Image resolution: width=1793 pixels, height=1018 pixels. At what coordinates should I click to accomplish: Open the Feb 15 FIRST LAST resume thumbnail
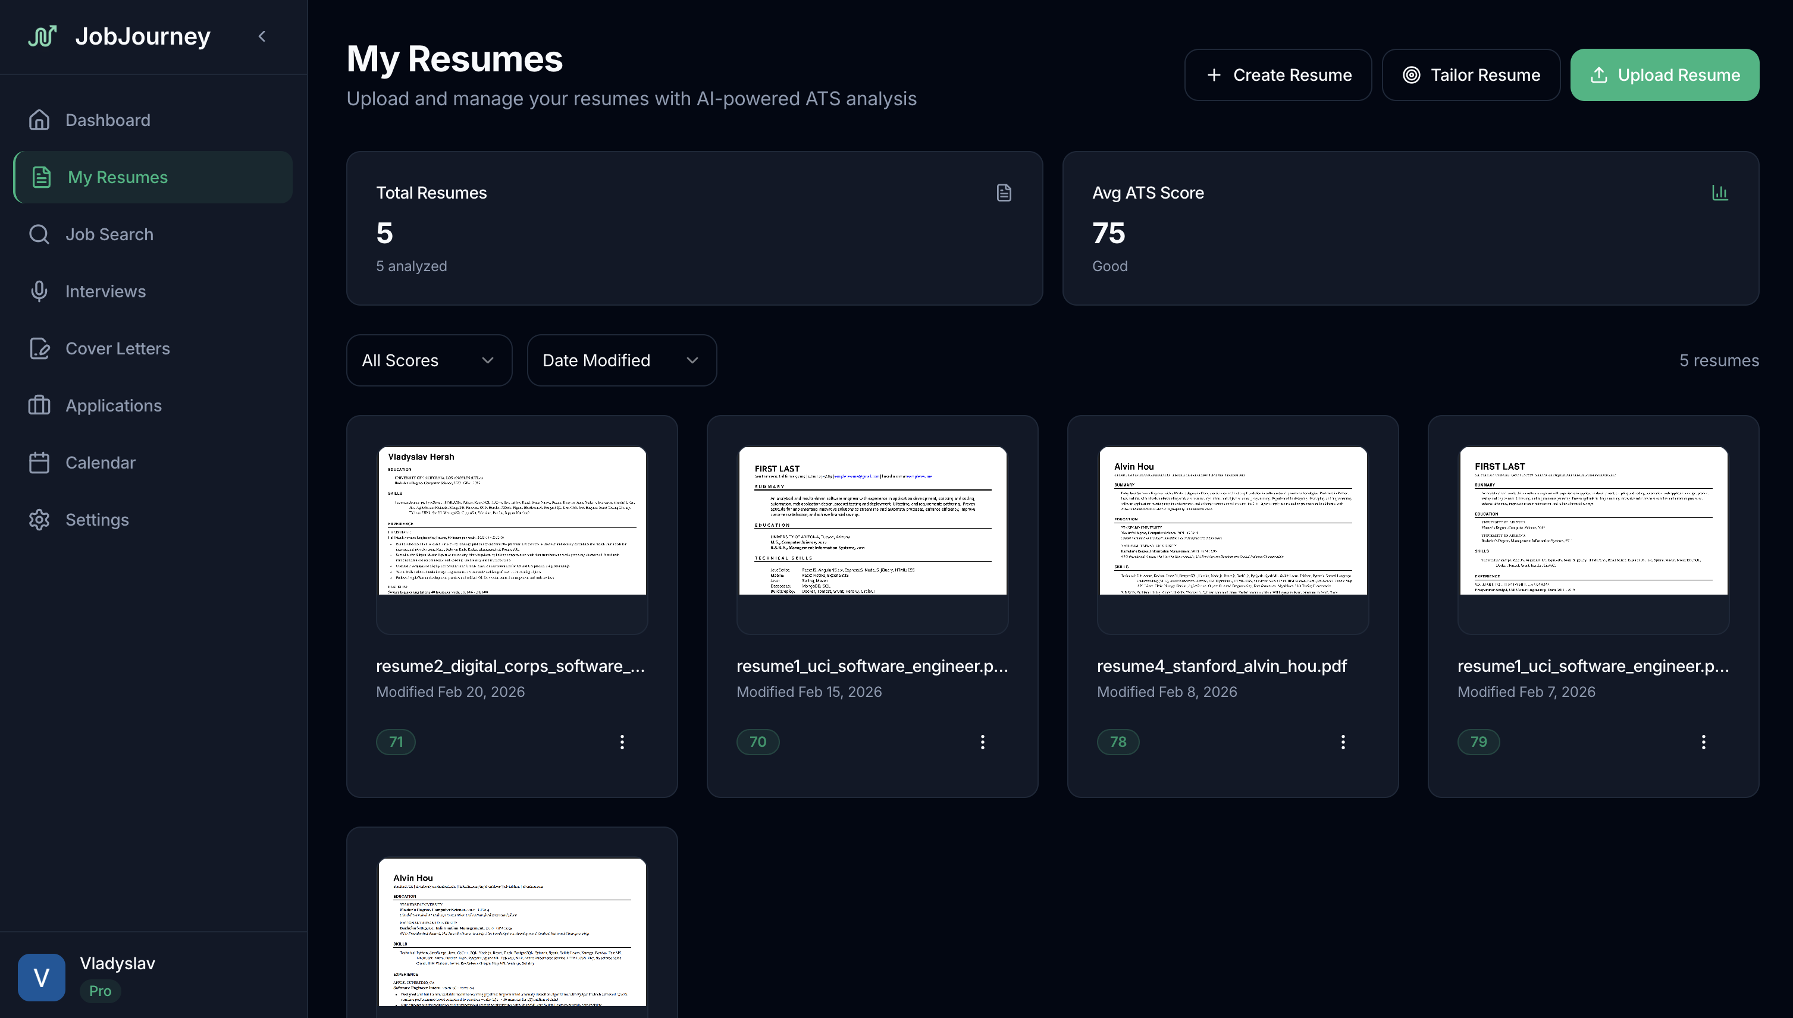coord(872,540)
